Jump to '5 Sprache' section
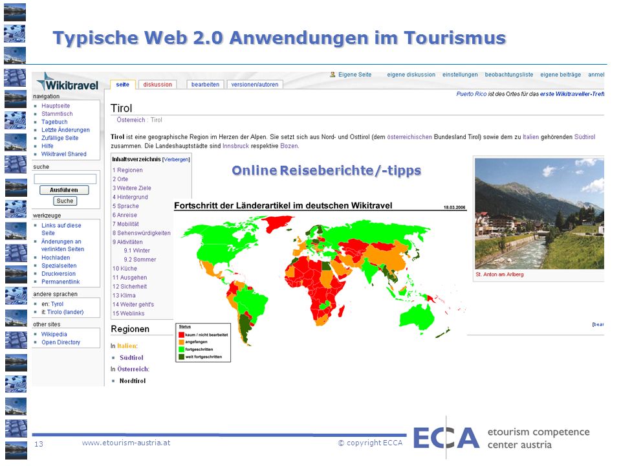Screen dimensions: 621x466 coord(125,206)
